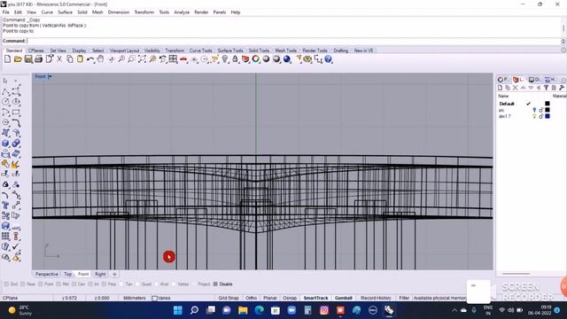Switch to the Right viewport tab
The image size is (567, 319).
point(100,274)
